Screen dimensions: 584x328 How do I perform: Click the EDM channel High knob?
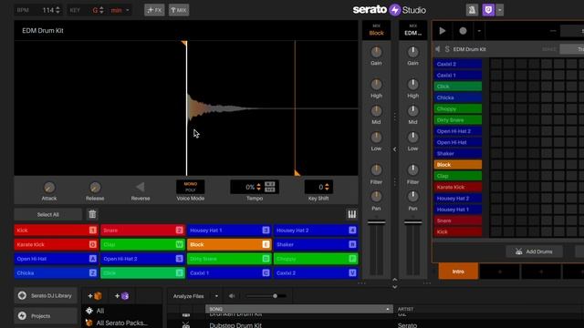pyautogui.click(x=412, y=85)
